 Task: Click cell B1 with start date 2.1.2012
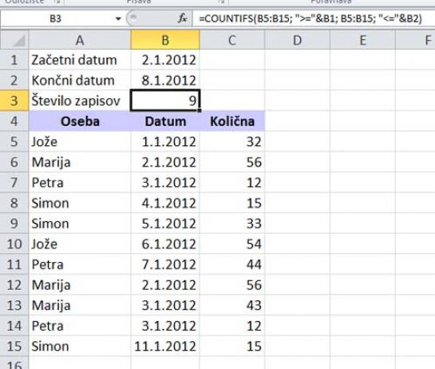coord(165,60)
